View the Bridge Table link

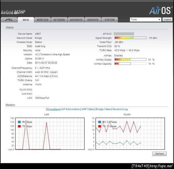pyautogui.click(x=103, y=109)
